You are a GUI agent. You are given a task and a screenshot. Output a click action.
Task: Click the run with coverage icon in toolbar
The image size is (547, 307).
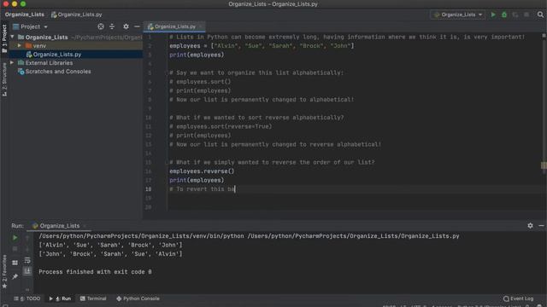[x=515, y=14]
